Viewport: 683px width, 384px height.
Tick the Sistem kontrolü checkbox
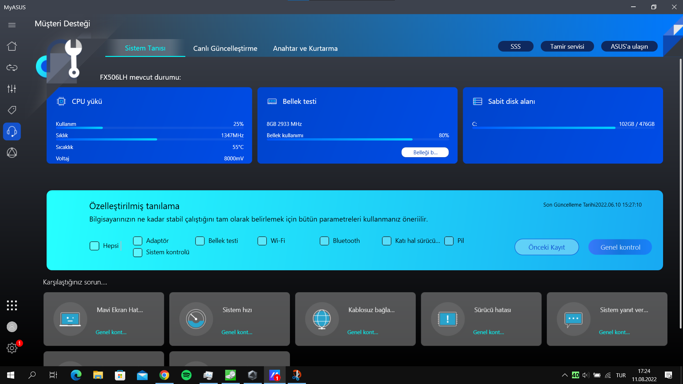click(137, 252)
